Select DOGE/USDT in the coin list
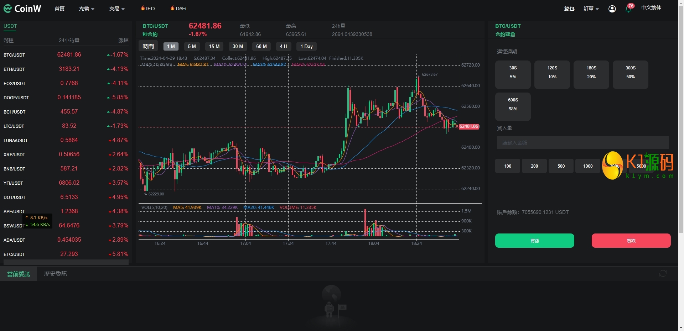Viewport: 684px width, 331px height. [x=66, y=98]
